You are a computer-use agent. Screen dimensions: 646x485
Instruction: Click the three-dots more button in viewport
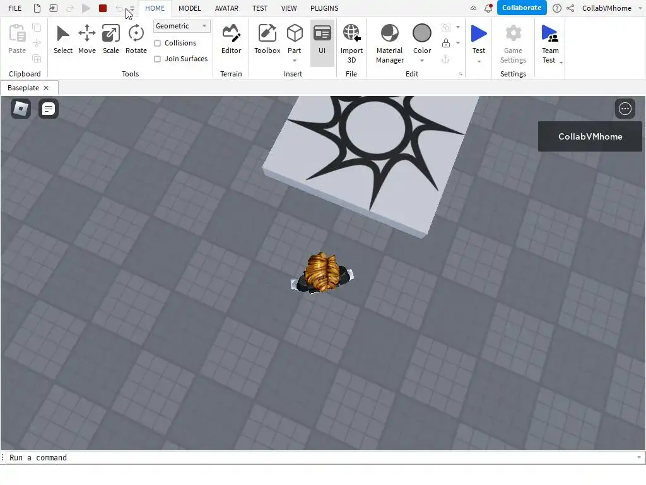tap(625, 109)
